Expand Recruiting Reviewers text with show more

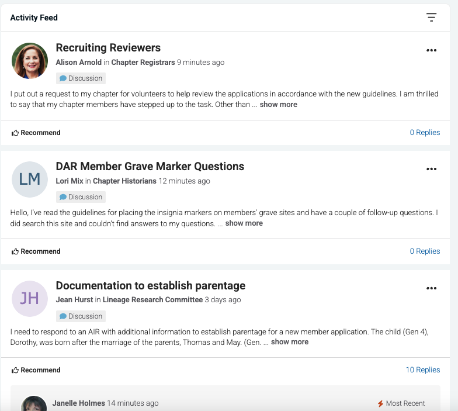[x=278, y=104]
